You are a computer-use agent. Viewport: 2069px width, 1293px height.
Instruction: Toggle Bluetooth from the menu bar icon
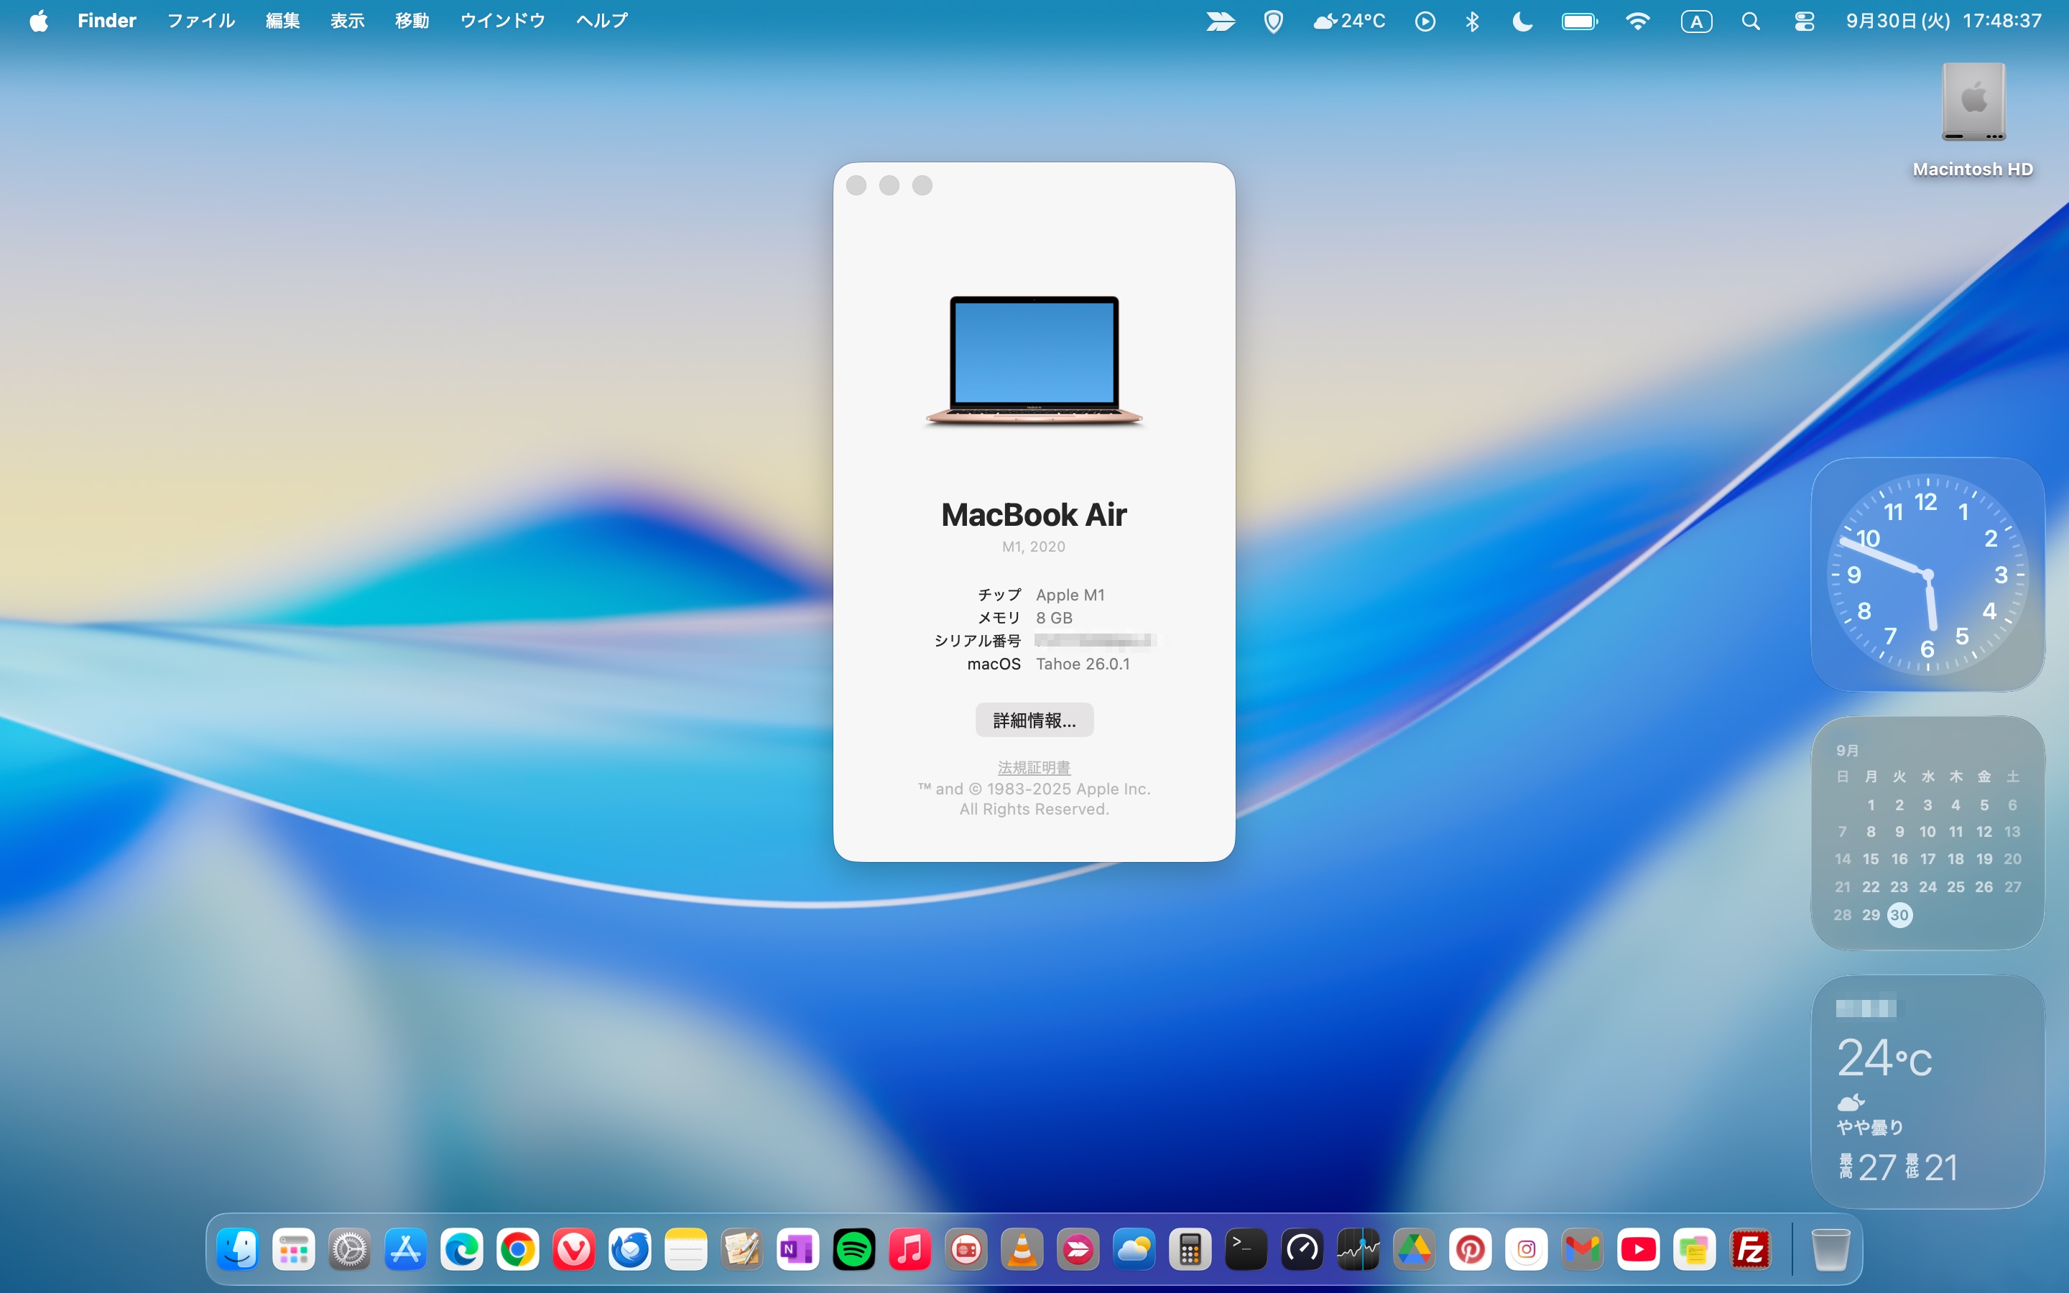[x=1471, y=22]
